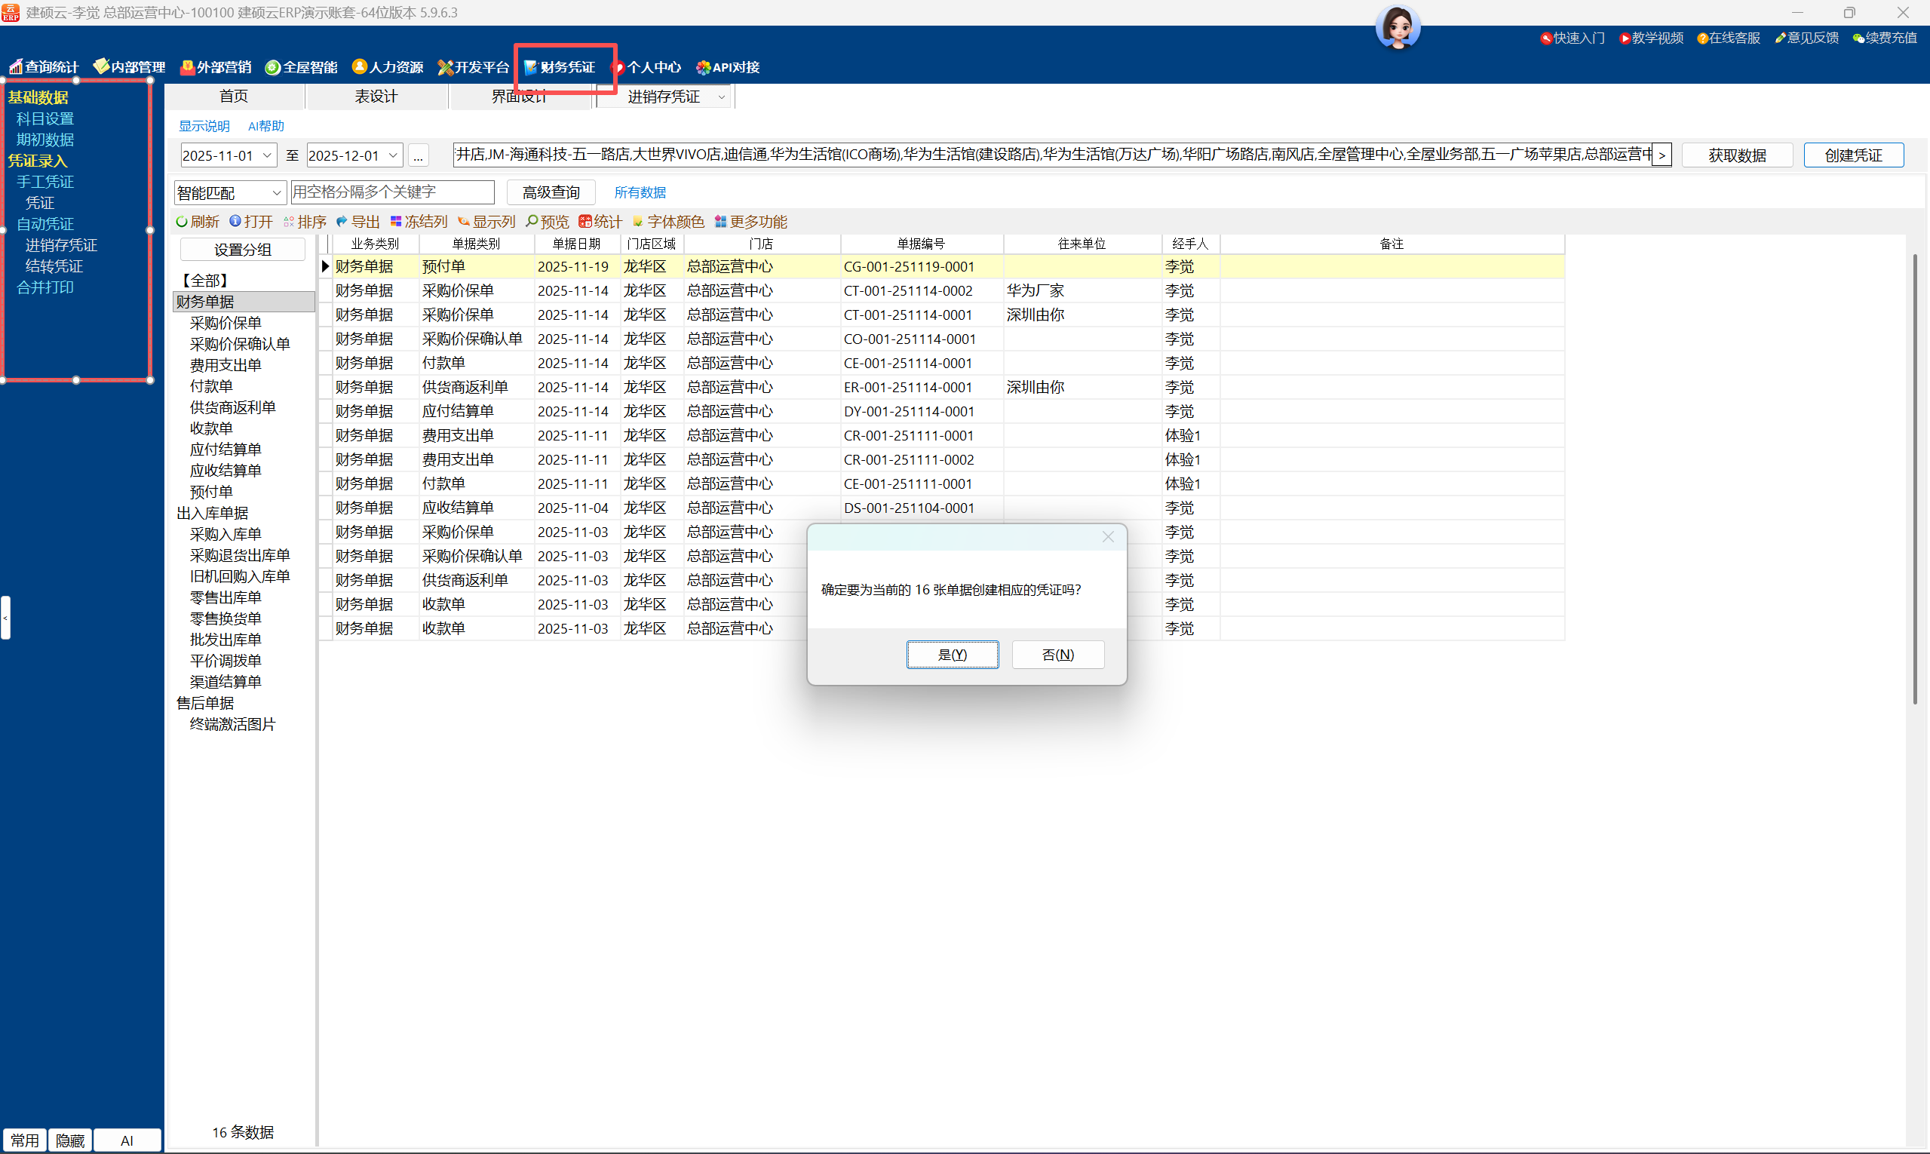Image resolution: width=1930 pixels, height=1154 pixels.
Task: Click the 排序 sort icon
Action: point(289,222)
